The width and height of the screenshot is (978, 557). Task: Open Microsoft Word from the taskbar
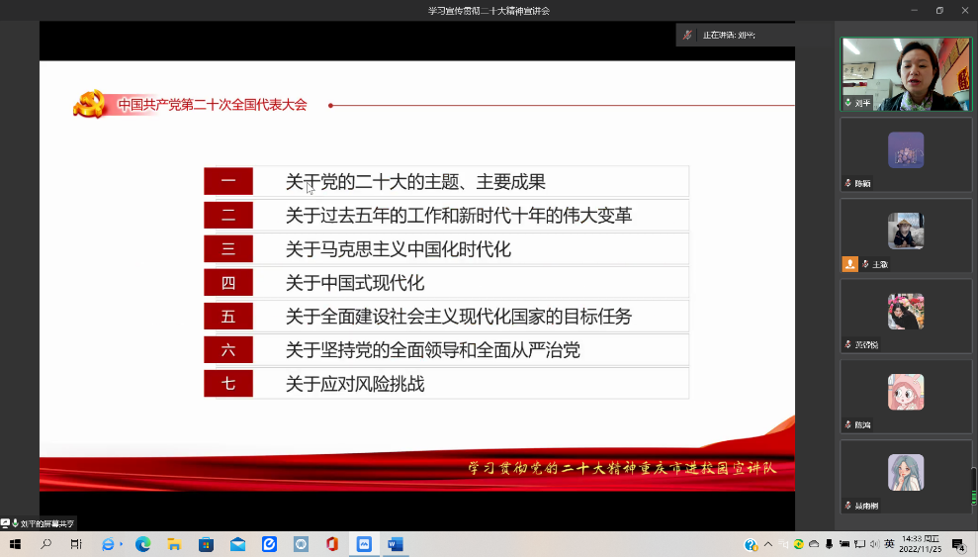(396, 544)
